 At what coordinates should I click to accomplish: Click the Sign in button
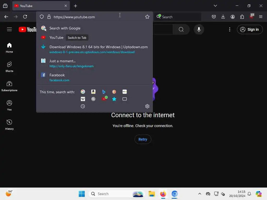pos(250,29)
